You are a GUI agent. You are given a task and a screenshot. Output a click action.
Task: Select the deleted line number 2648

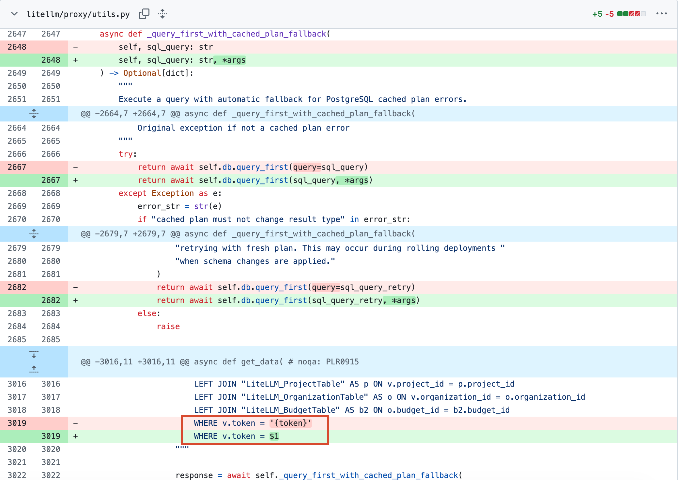17,47
